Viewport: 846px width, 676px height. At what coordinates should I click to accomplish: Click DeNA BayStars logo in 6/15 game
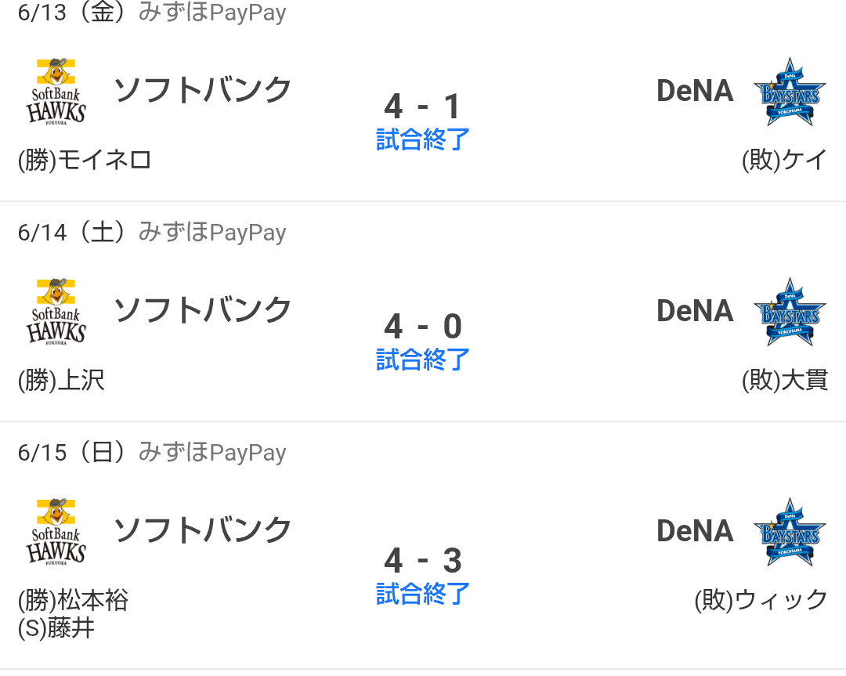(790, 532)
